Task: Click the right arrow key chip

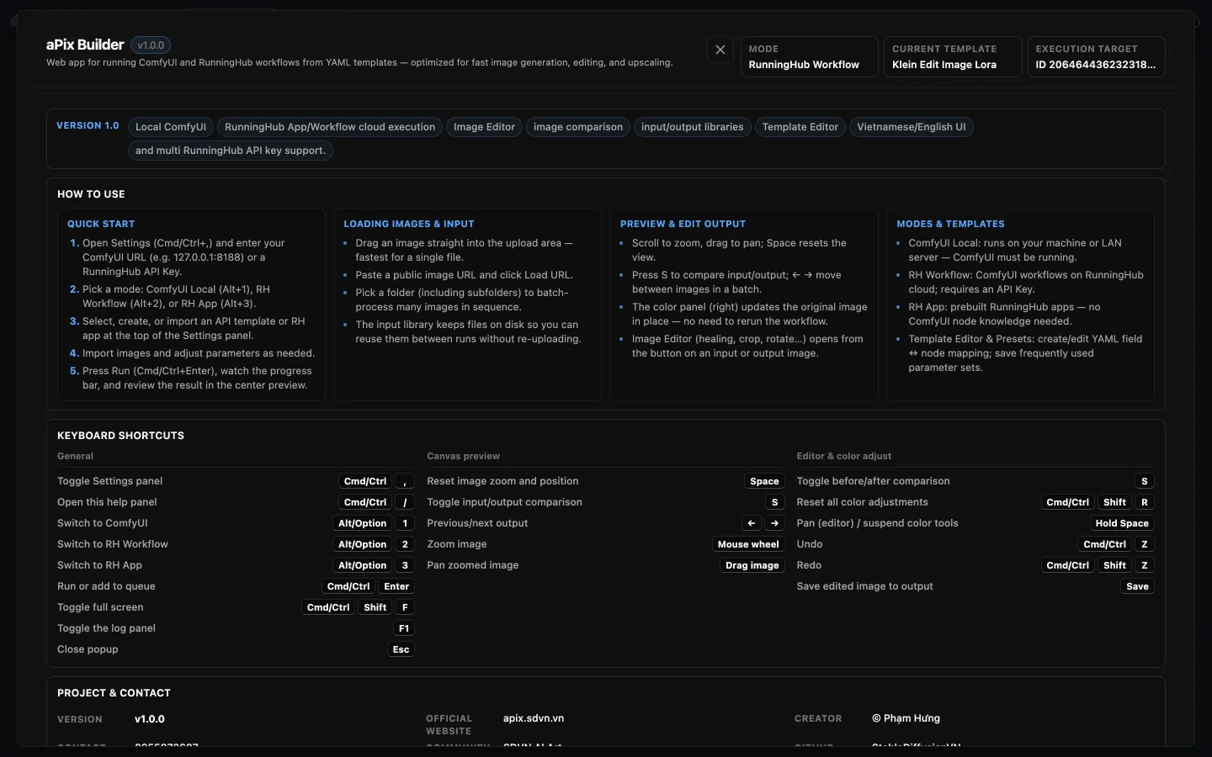Action: [775, 523]
